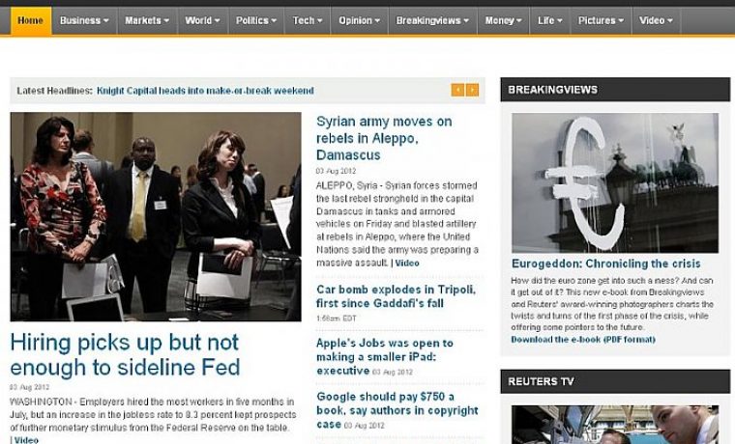Open the Reuters TV video thumbnail

(615, 425)
